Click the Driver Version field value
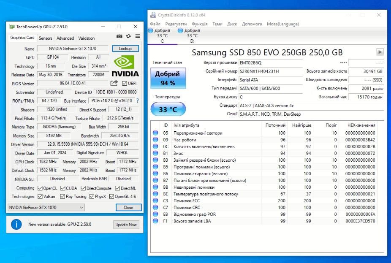391x263 pixels. tap(87, 144)
